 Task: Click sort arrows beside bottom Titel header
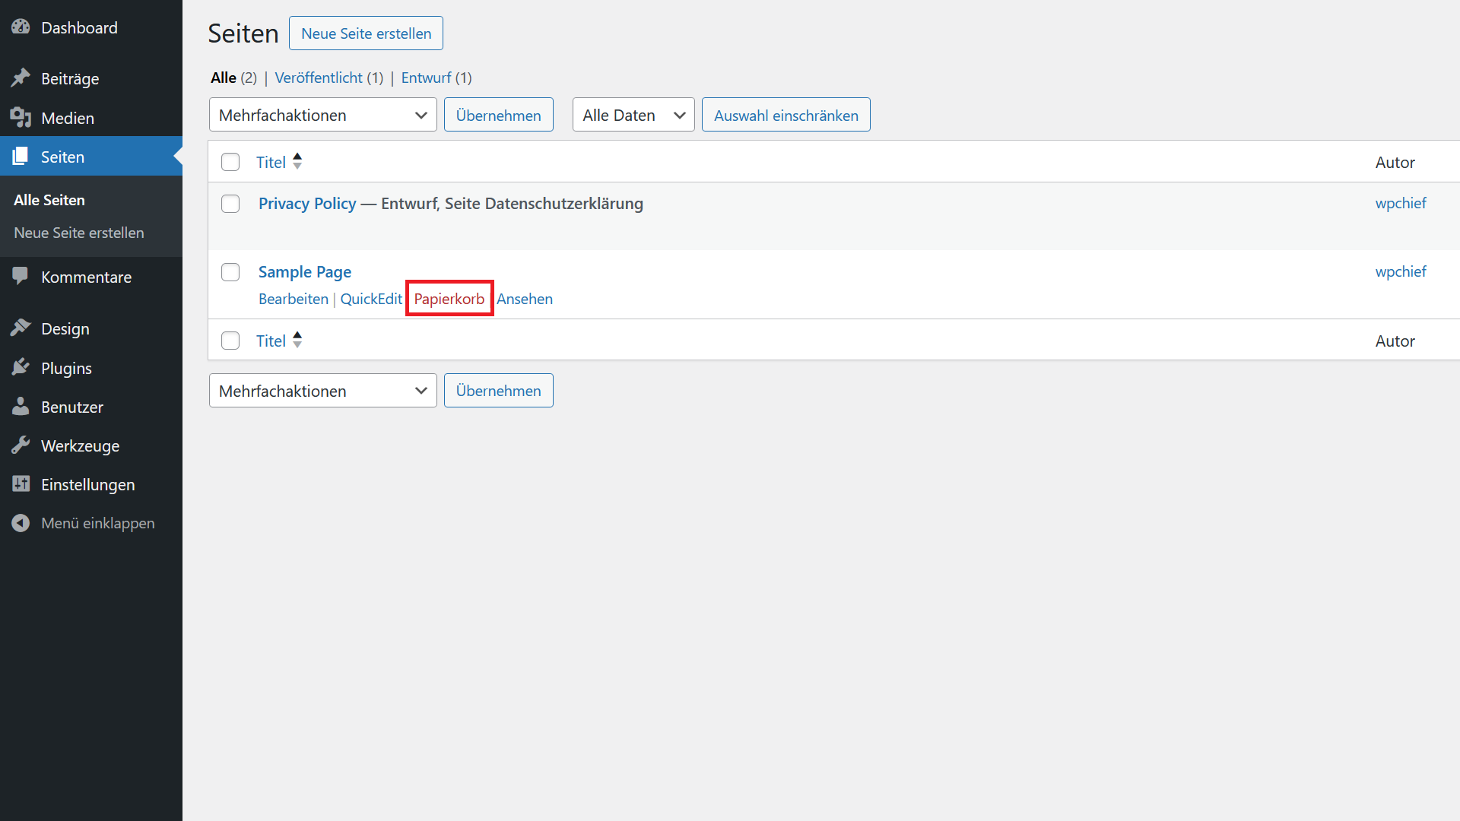tap(297, 340)
